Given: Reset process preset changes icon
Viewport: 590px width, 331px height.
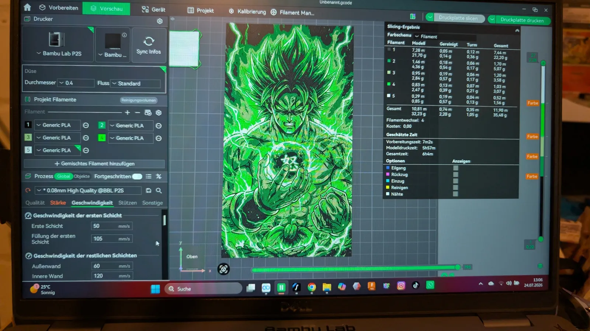Looking at the screenshot, I should 28,190.
